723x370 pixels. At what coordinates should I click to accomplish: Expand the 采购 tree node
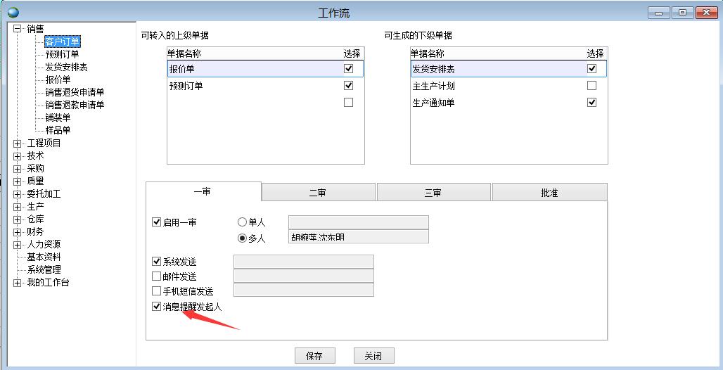point(18,169)
